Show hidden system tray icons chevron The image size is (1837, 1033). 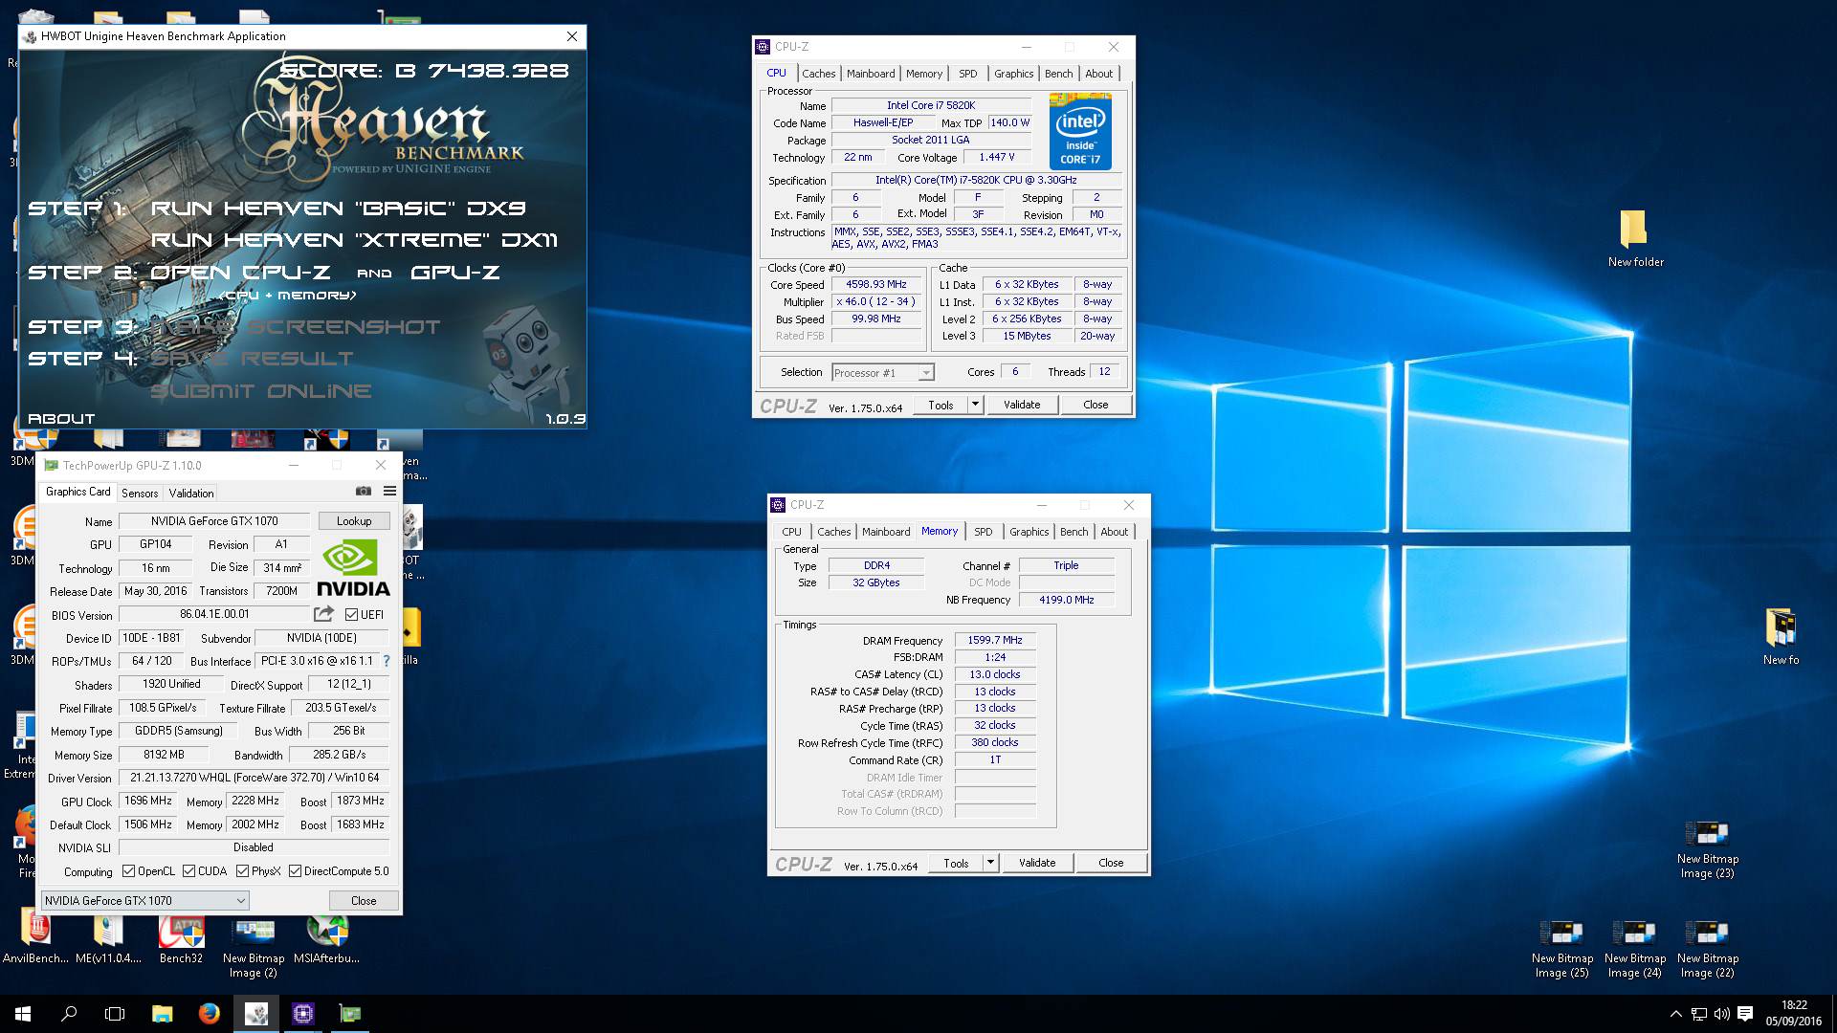tap(1675, 1014)
